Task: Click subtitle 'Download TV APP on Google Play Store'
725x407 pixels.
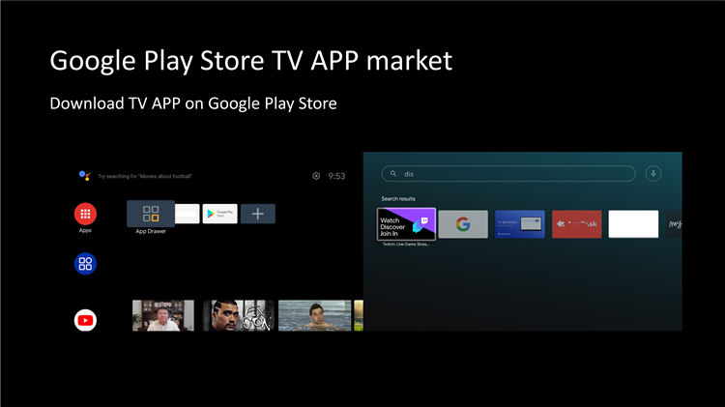Action: coord(193,103)
